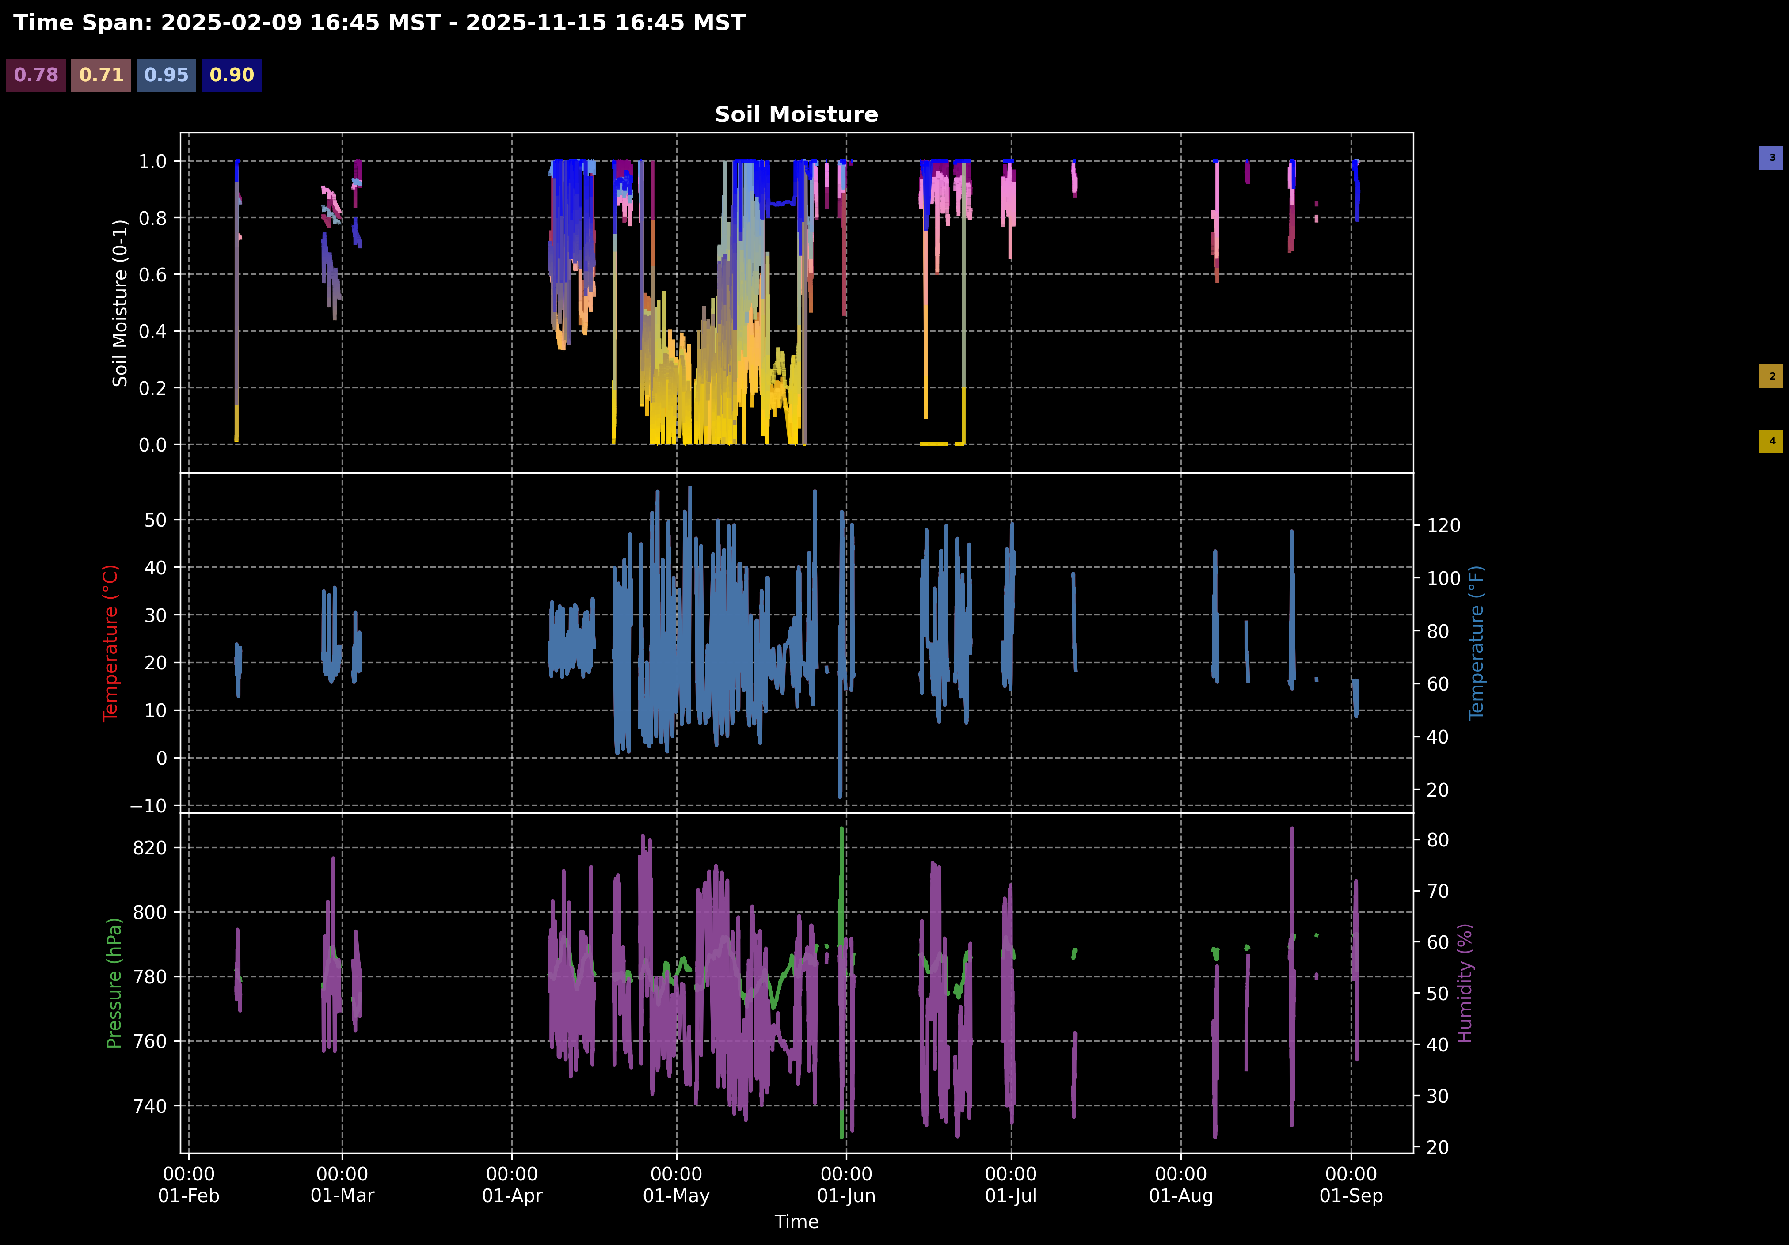Select the 0.71 moisture value badge
The height and width of the screenshot is (1245, 1789).
[101, 75]
